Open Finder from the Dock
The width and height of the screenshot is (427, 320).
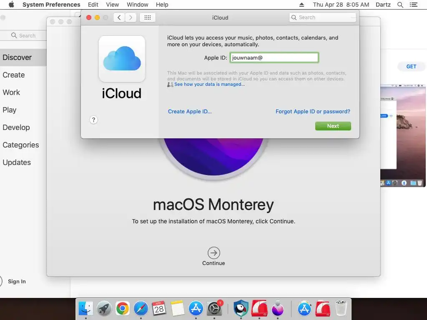click(85, 308)
